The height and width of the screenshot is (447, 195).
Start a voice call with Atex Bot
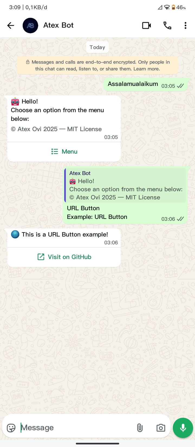click(167, 25)
